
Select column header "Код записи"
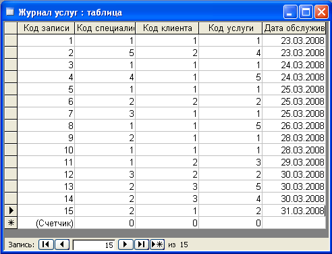46,28
